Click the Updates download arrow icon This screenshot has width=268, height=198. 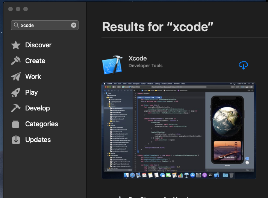coord(16,139)
